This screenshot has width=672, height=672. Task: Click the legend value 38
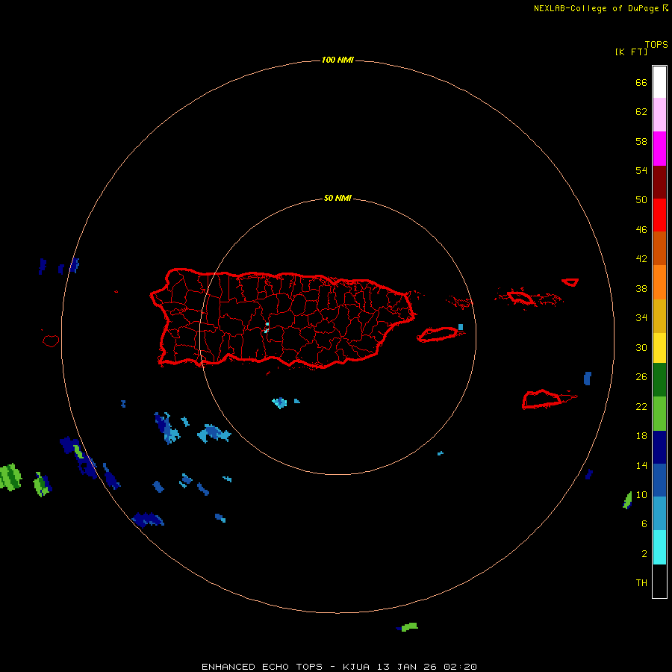(641, 288)
